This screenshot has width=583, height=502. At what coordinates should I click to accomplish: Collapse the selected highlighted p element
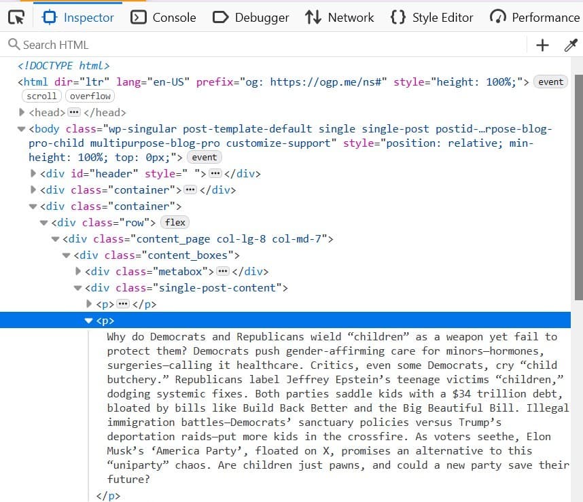point(88,321)
